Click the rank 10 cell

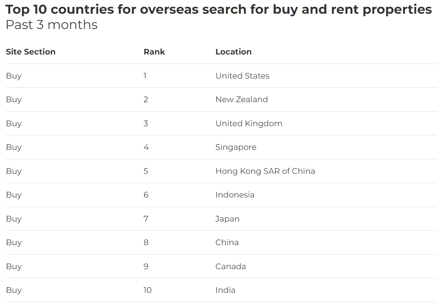148,290
